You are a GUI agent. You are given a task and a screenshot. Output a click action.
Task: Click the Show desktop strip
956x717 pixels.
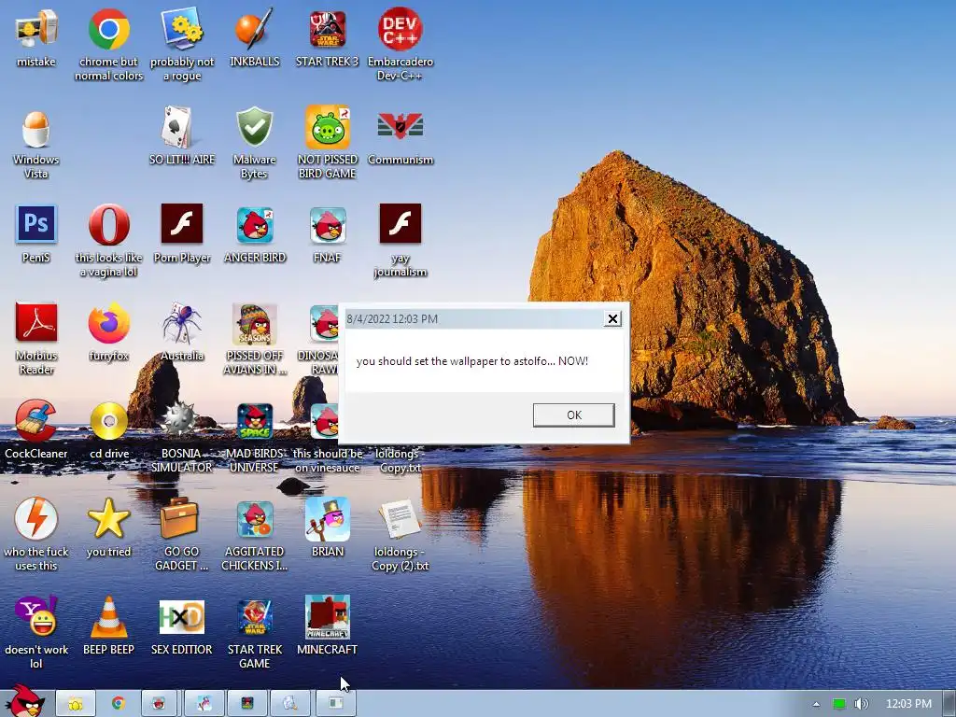(949, 704)
